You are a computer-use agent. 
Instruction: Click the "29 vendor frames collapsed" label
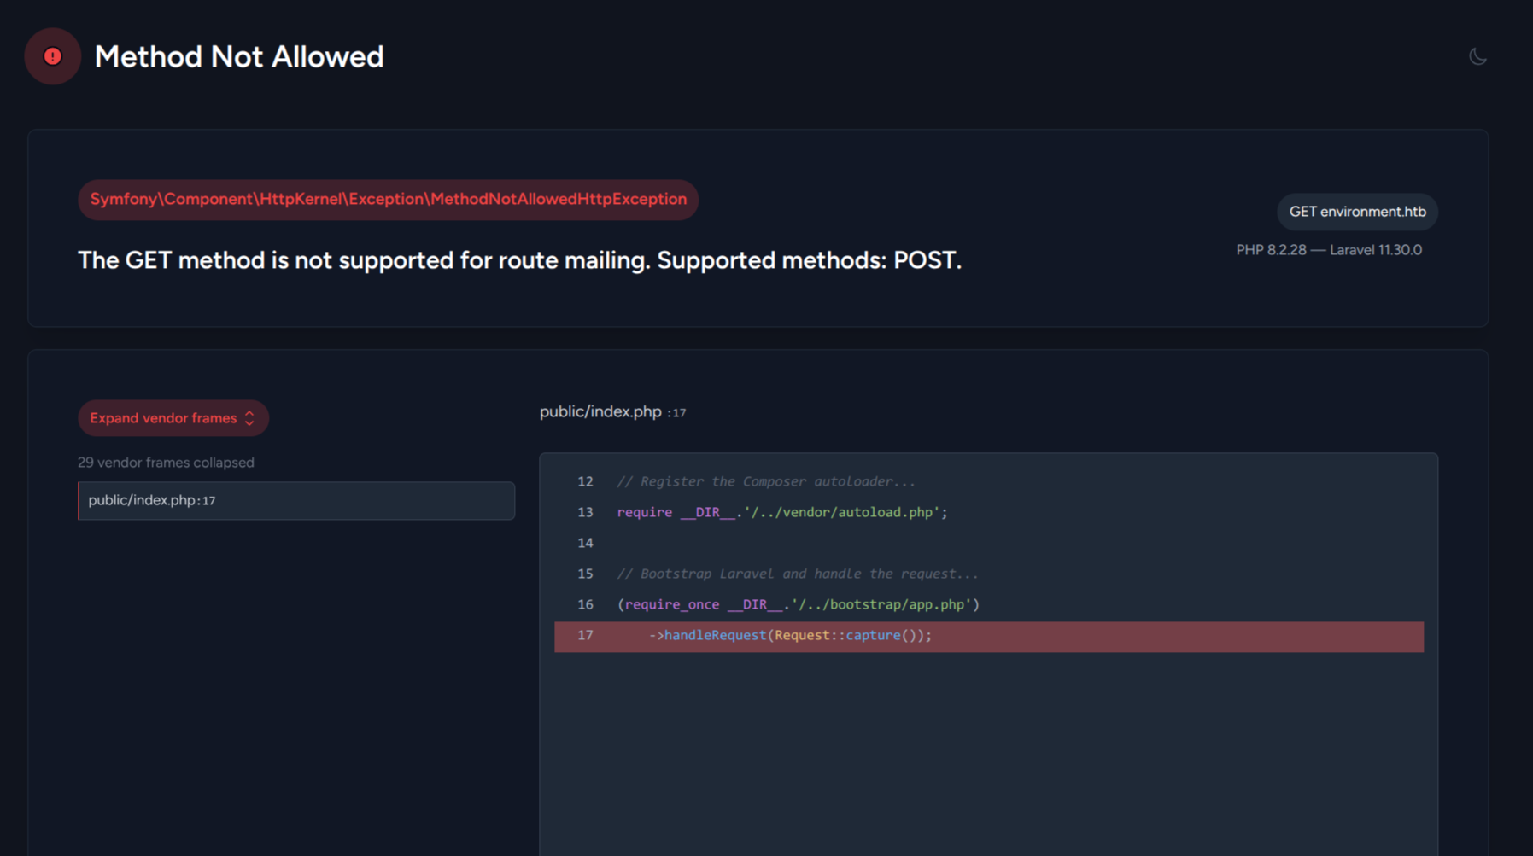tap(166, 463)
